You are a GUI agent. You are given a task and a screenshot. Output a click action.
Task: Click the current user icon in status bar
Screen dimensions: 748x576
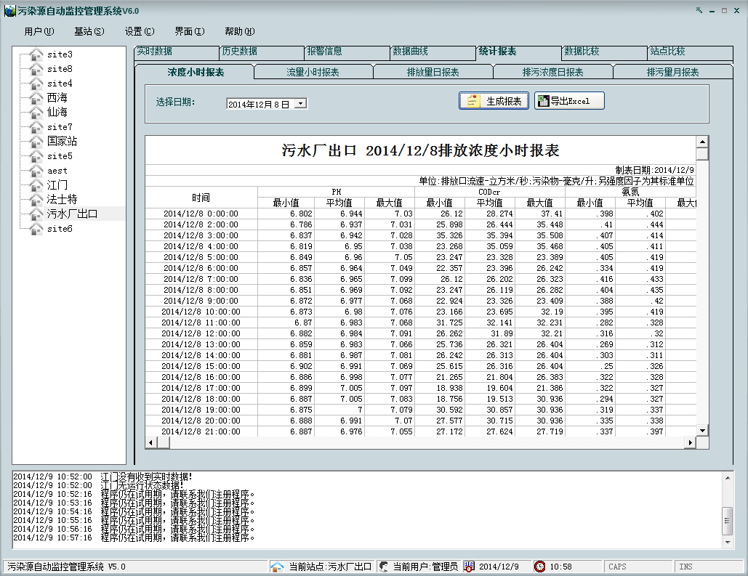(x=383, y=567)
